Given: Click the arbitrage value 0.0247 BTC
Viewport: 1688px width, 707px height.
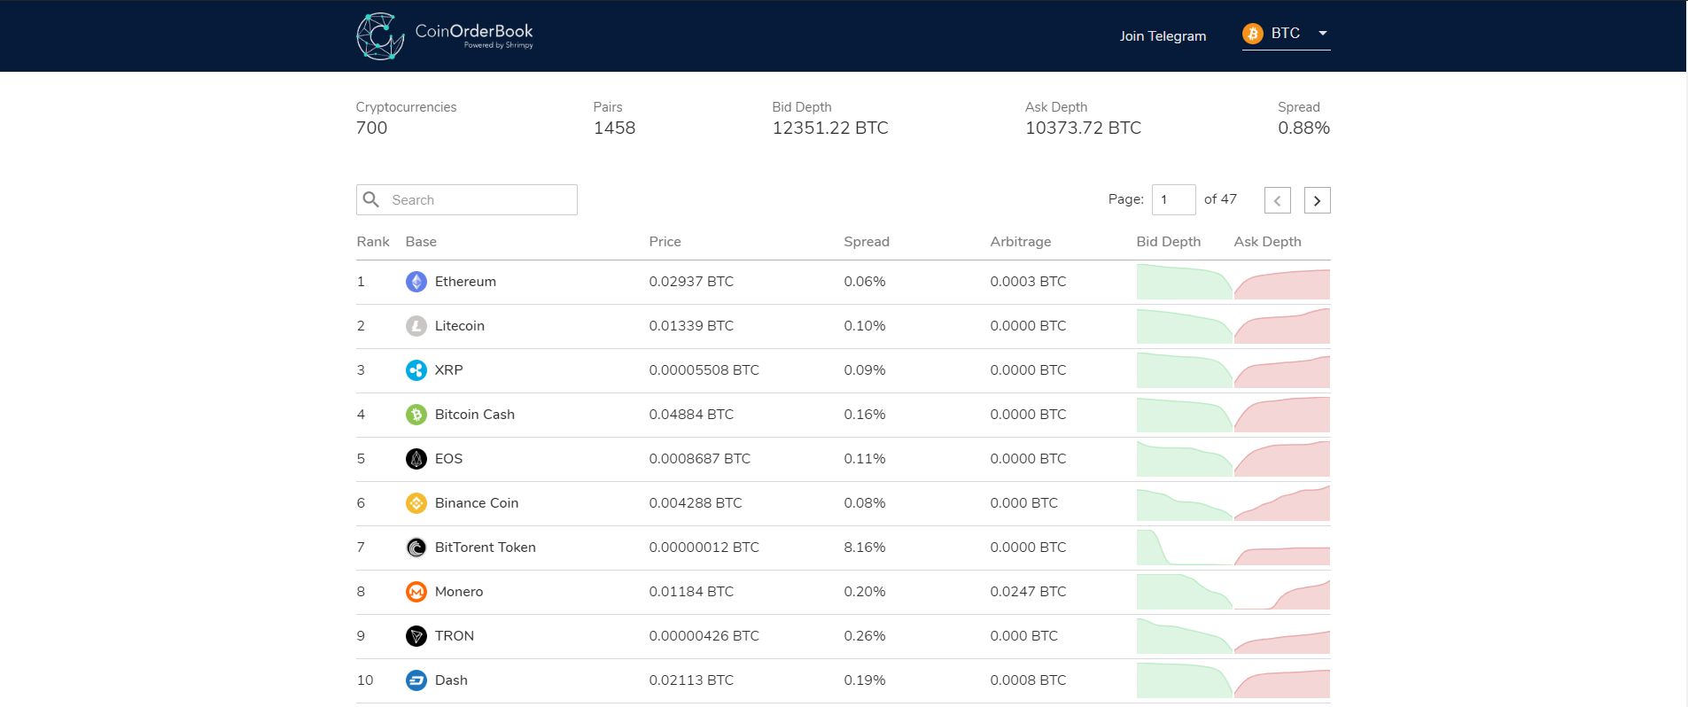Looking at the screenshot, I should point(1028,592).
